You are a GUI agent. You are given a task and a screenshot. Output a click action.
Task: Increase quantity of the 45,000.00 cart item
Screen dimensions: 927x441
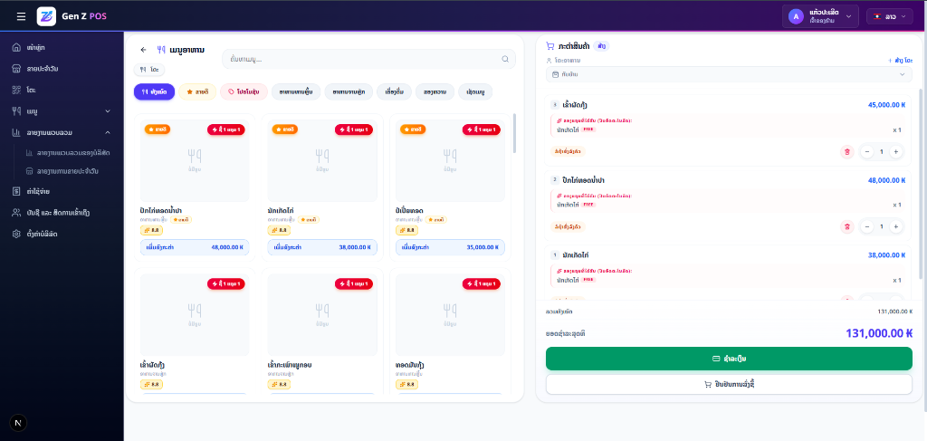895,152
